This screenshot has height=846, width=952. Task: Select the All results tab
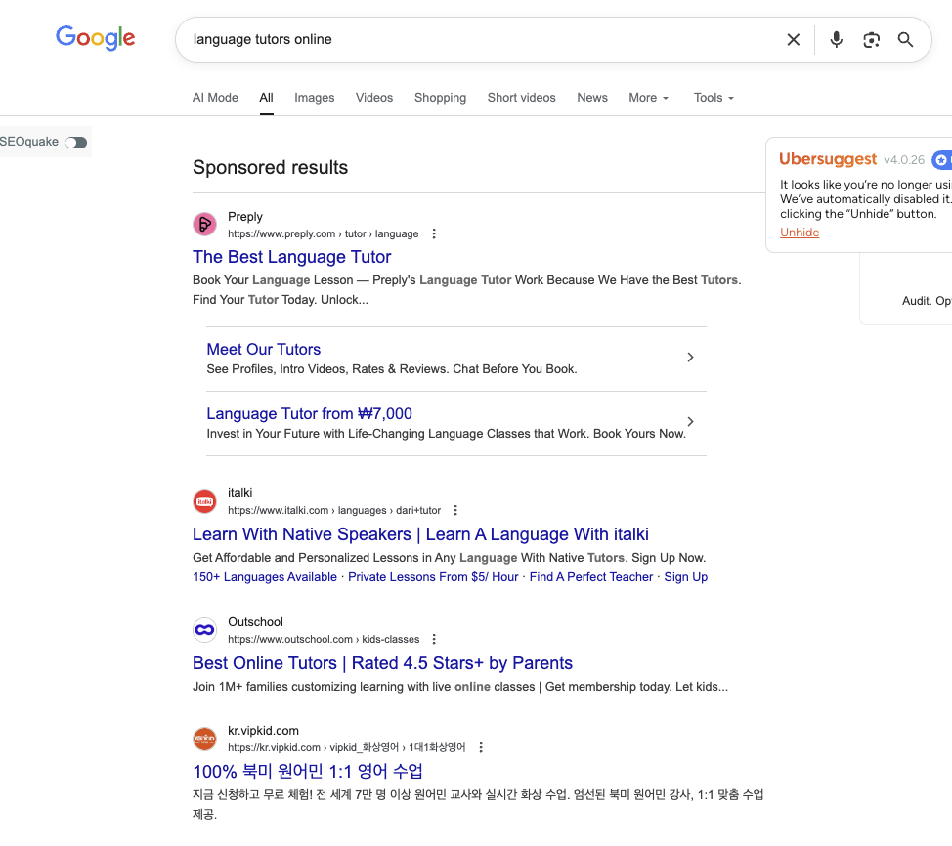(x=267, y=98)
